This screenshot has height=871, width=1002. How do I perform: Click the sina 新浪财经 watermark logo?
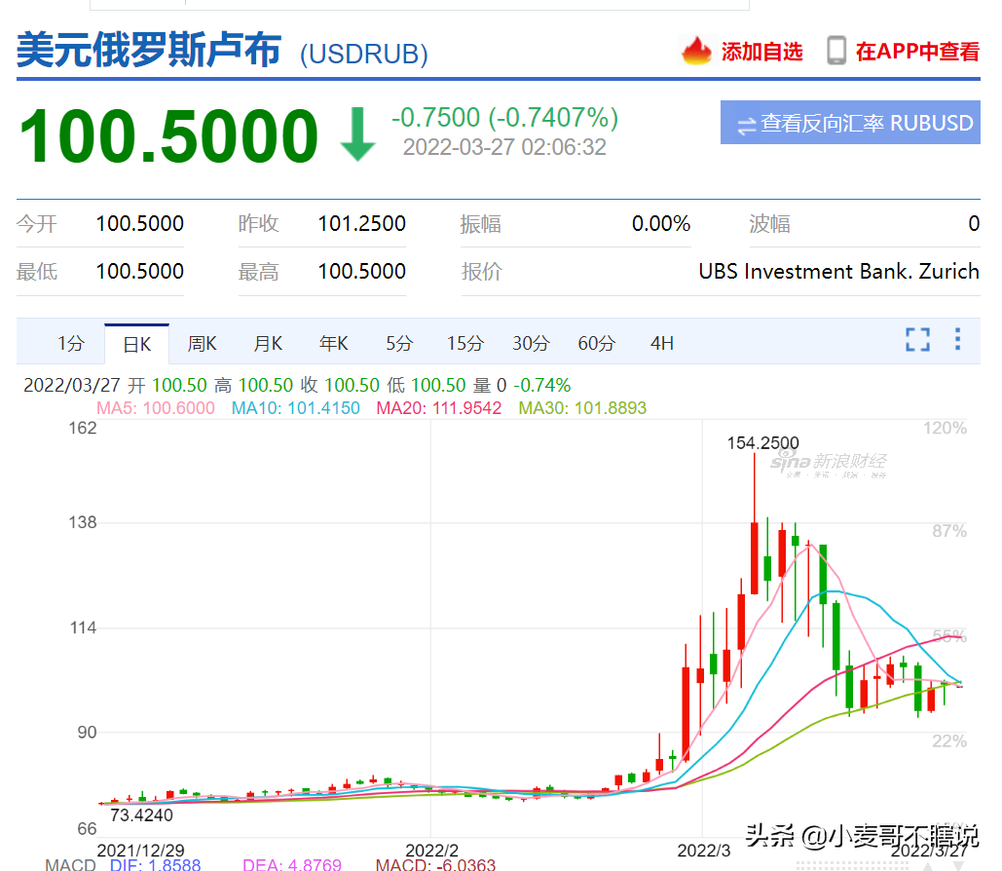829,463
